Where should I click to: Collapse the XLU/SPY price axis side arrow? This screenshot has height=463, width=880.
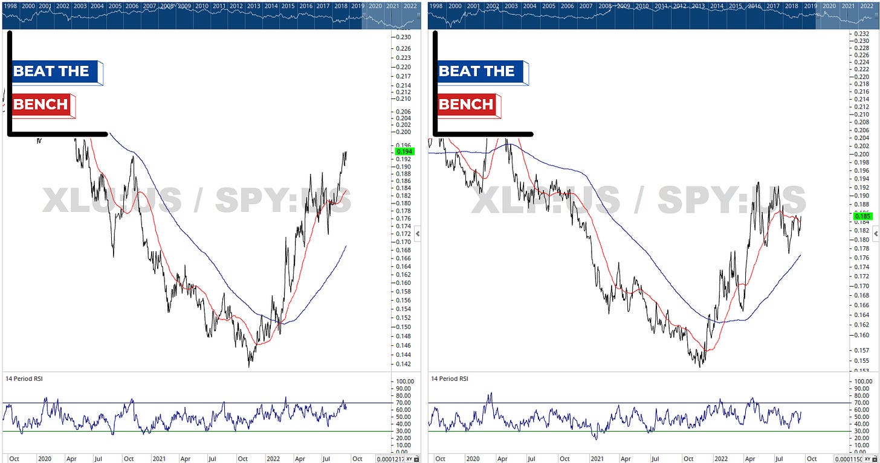(418, 234)
